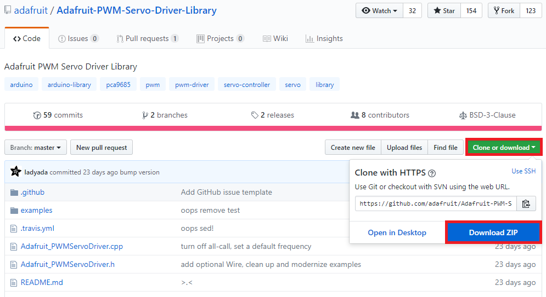Open the Adafruit_PWMServoDriver.cpp file

coord(72,247)
